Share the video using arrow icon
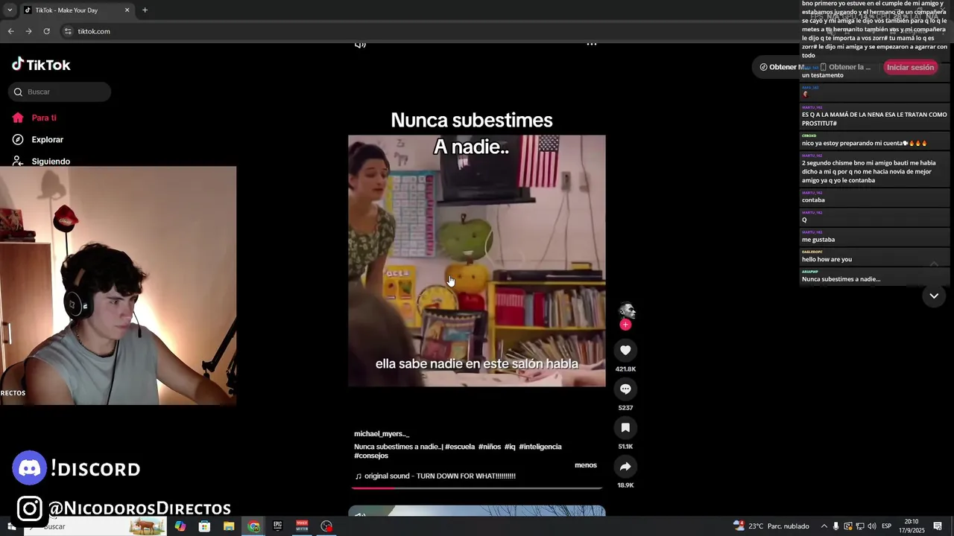954x536 pixels. pos(625,466)
